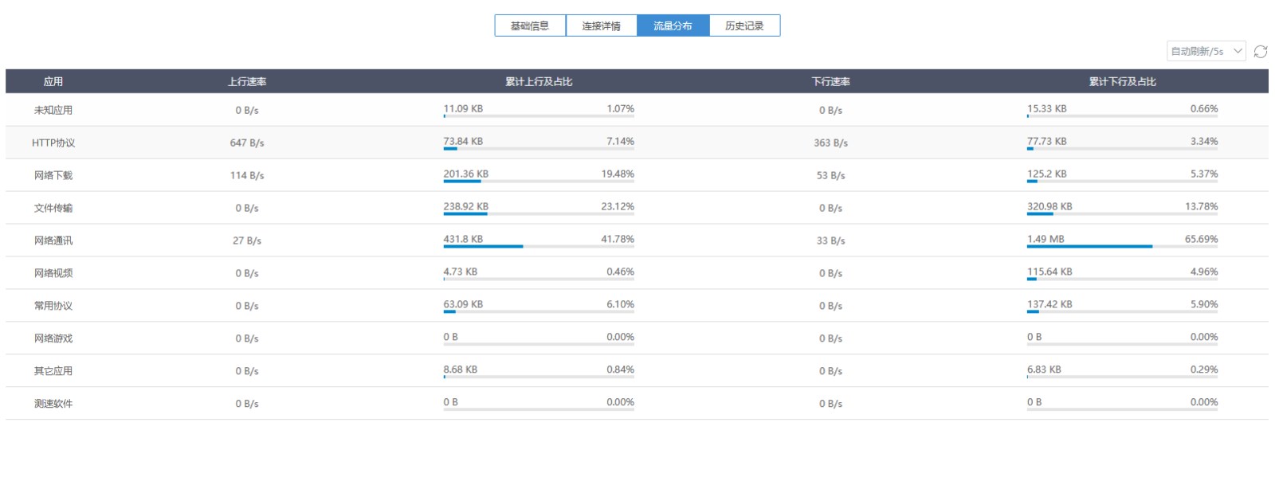Select the 网络下载 application row
This screenshot has height=481, width=1275.
53,176
